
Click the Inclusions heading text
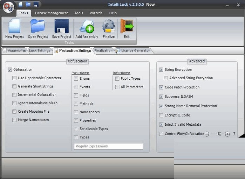(121, 73)
